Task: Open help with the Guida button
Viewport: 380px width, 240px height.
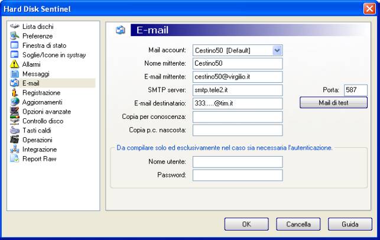Action: click(x=350, y=224)
